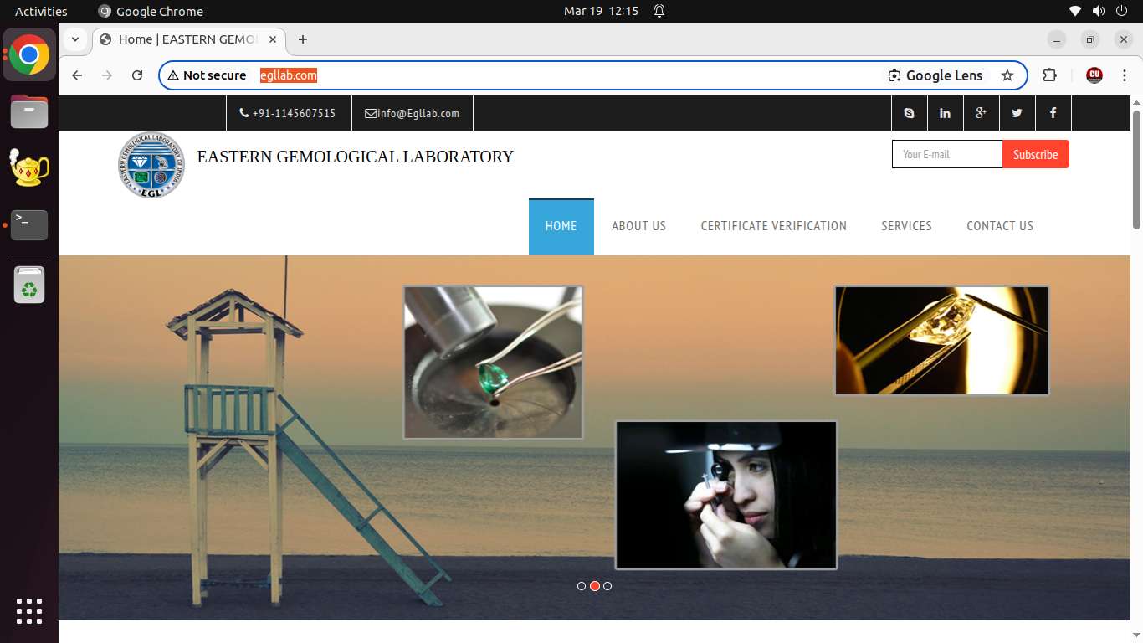The image size is (1143, 643).
Task: Open the HOME menu item
Action: 561,226
